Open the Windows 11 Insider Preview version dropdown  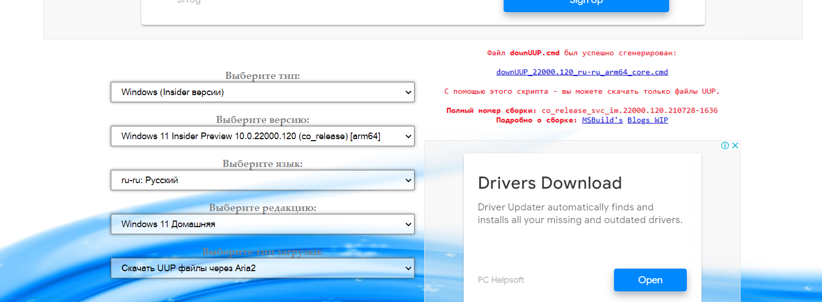[x=262, y=136]
